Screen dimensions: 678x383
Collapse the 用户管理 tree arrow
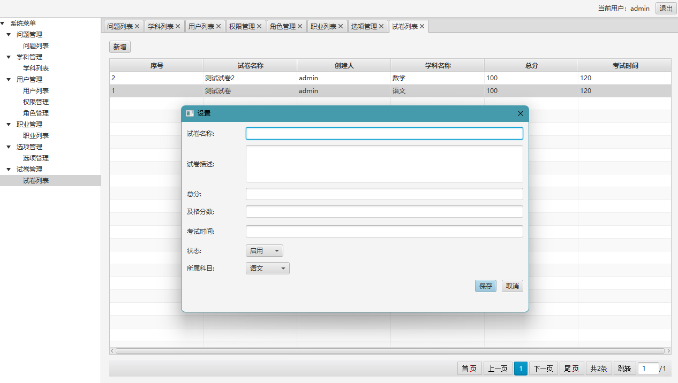(x=9, y=80)
